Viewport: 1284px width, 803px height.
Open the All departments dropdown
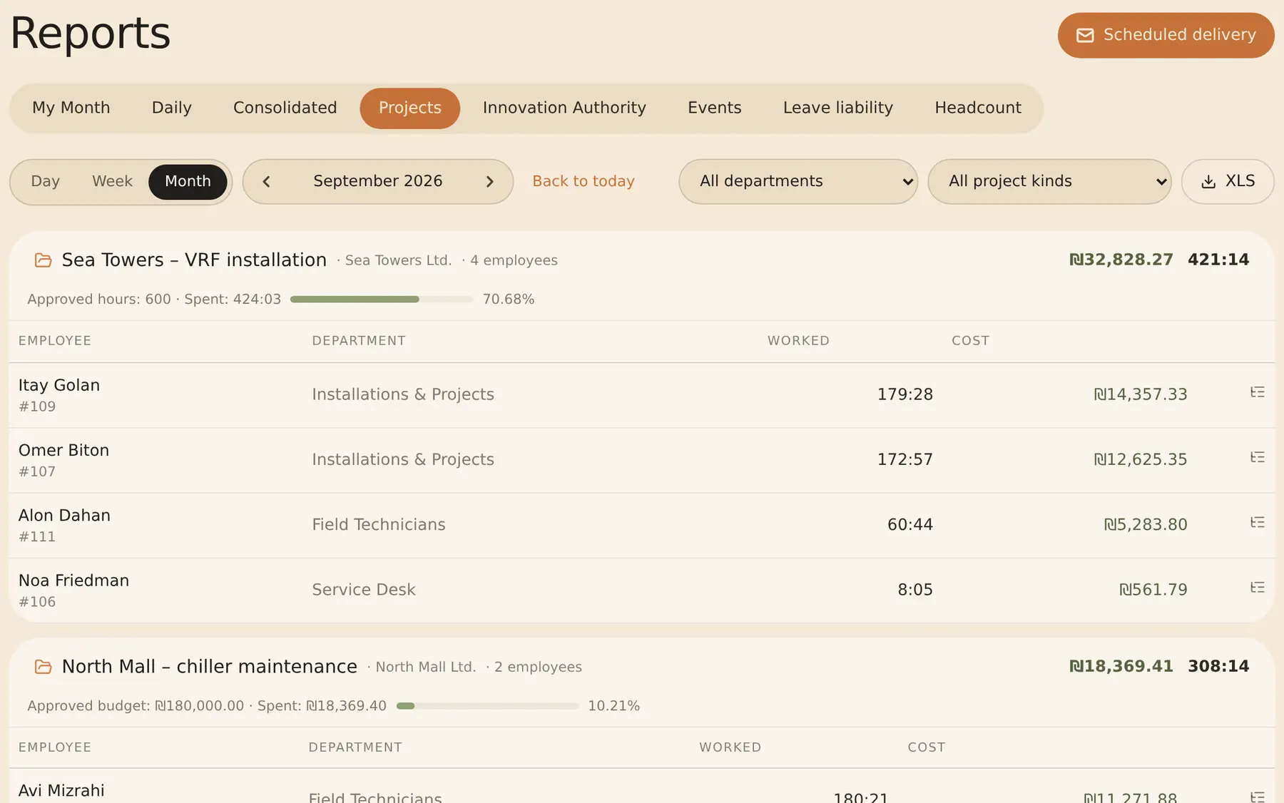point(798,181)
